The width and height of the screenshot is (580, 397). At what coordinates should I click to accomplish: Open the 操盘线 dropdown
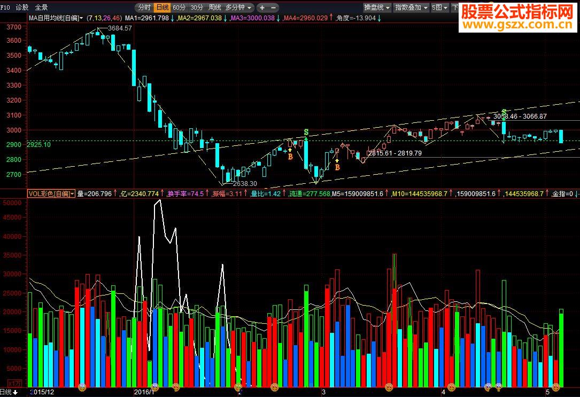(377, 7)
